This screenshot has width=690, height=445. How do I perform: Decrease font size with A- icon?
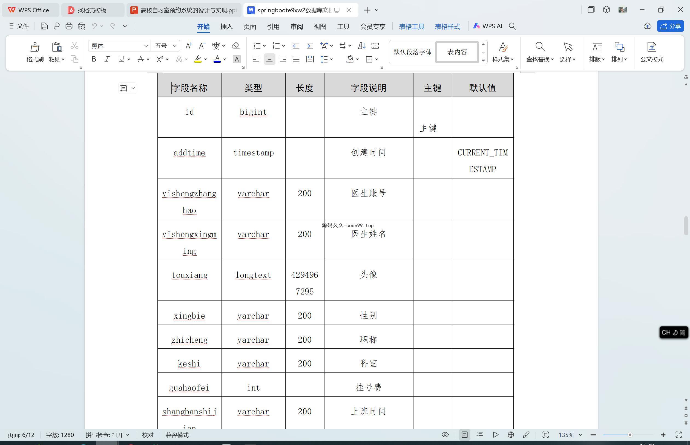coord(202,46)
